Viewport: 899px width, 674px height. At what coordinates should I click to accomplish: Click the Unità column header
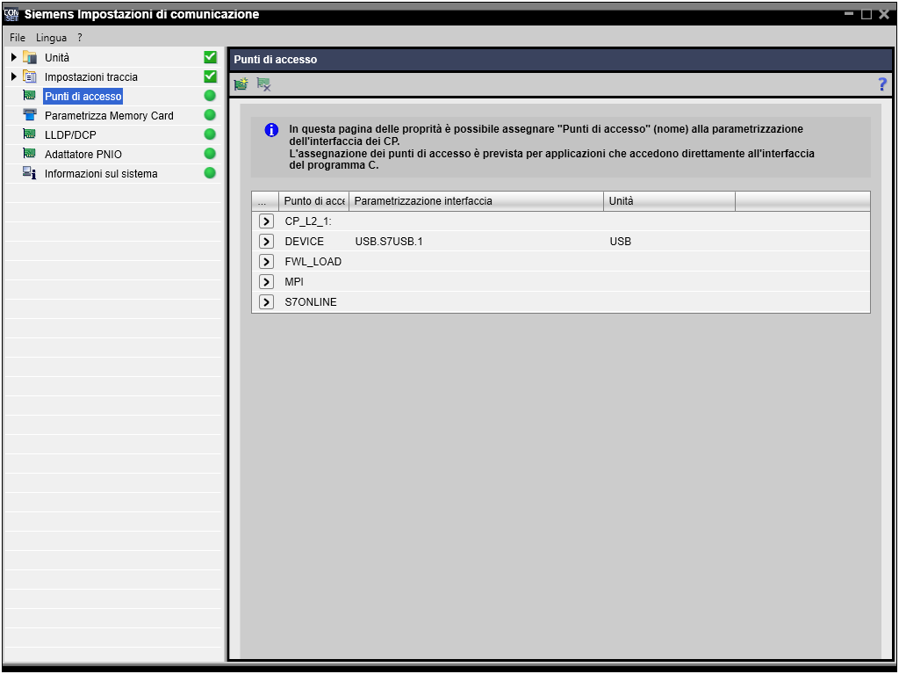click(669, 201)
